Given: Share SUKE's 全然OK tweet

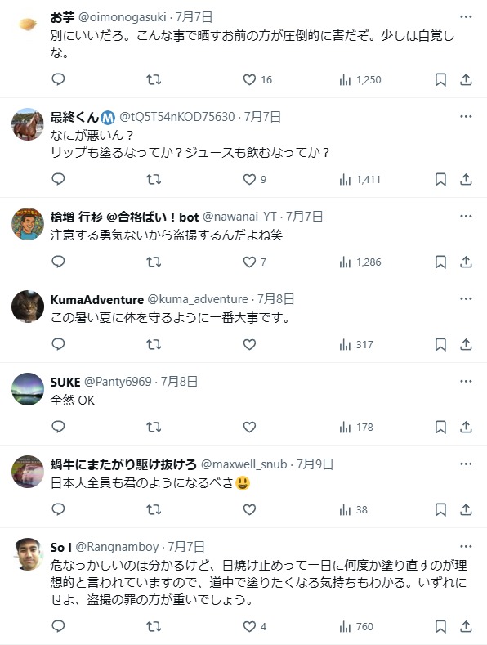Looking at the screenshot, I should (466, 427).
